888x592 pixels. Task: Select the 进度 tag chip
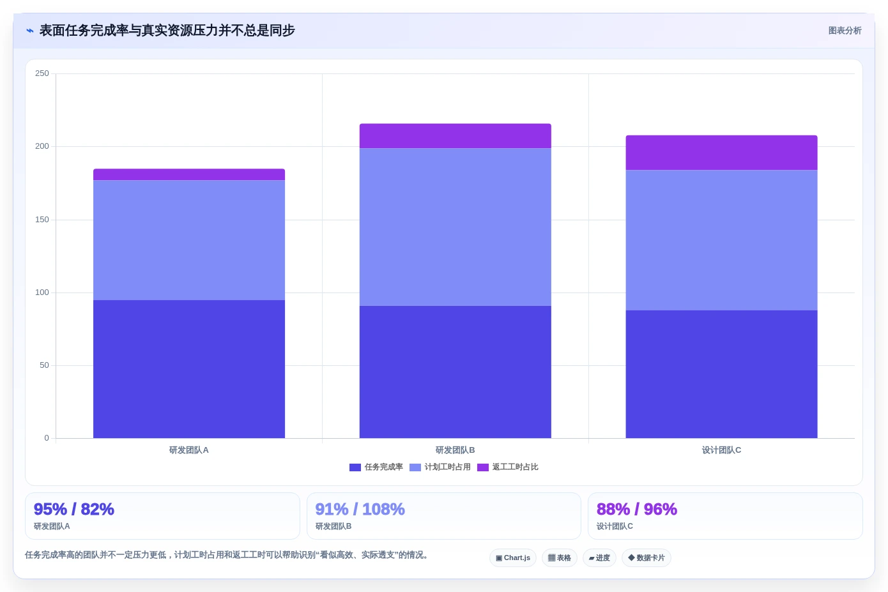coord(599,558)
